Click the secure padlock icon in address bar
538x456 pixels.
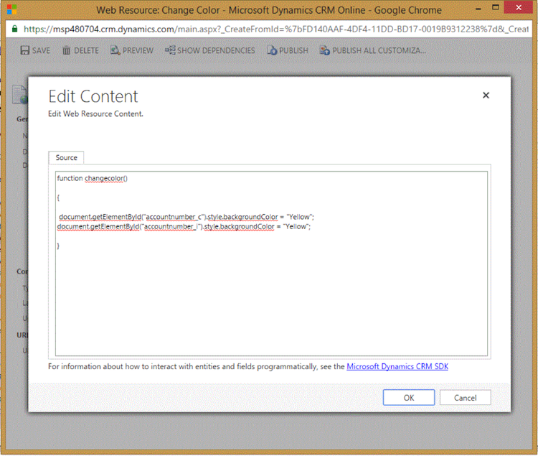[14, 29]
